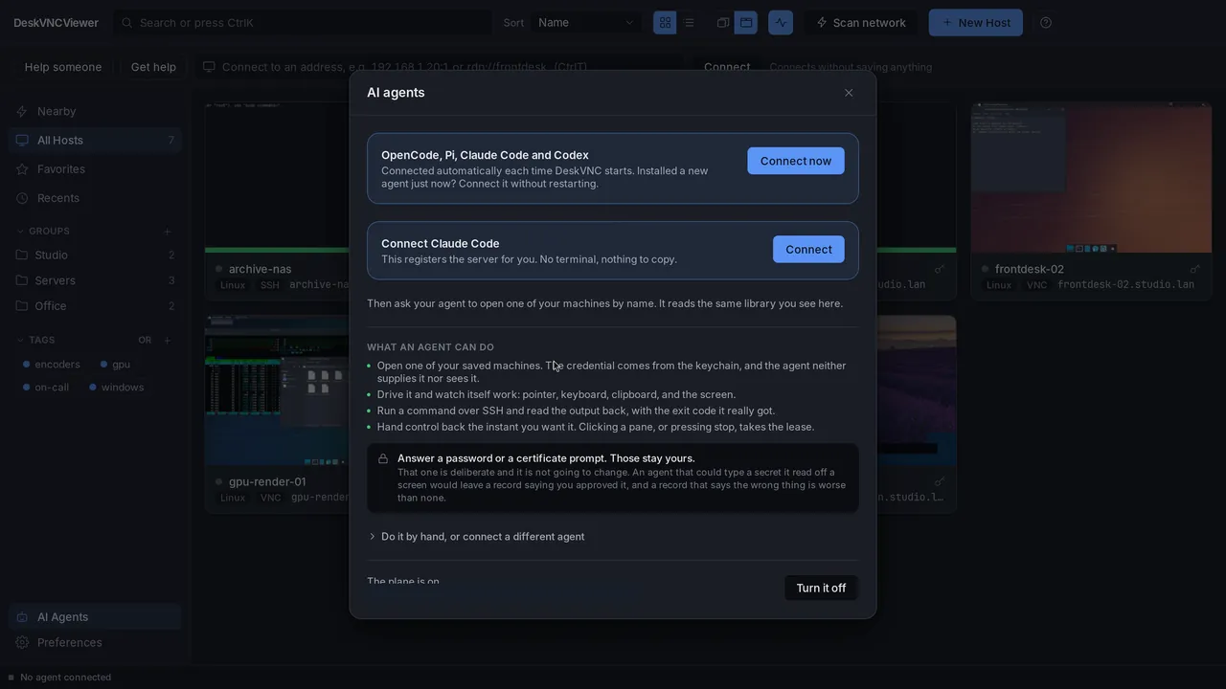Select All Hosts in sidebar
The height and width of the screenshot is (689, 1226).
pos(95,140)
